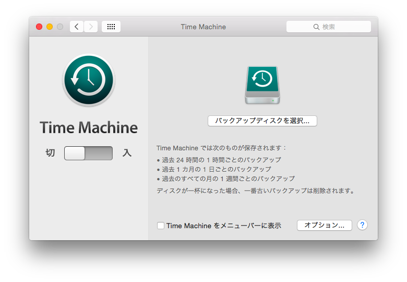Click バックアップディスクを選択... button

(262, 121)
